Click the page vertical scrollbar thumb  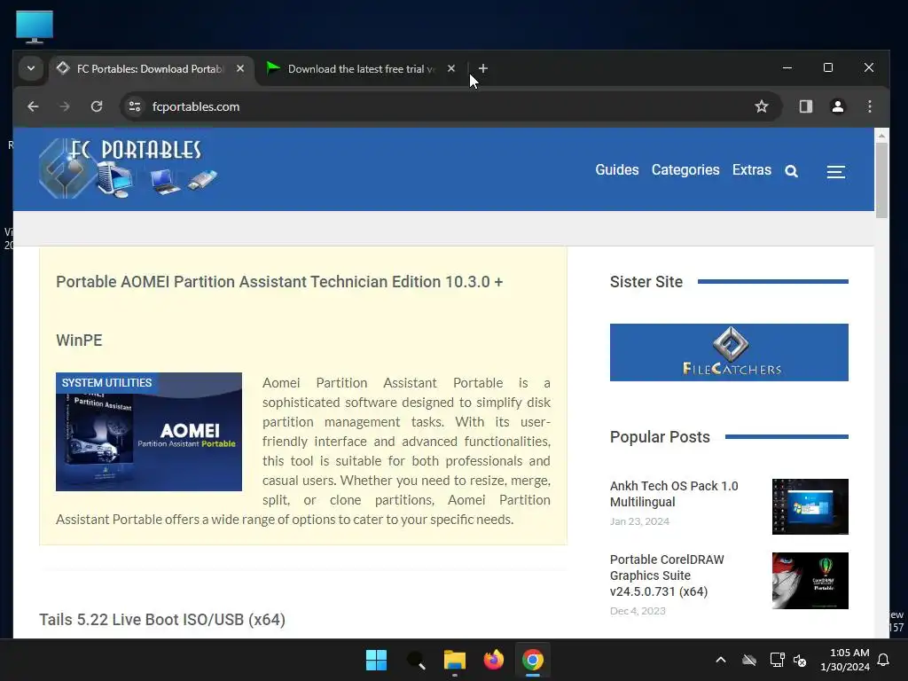pos(881,180)
